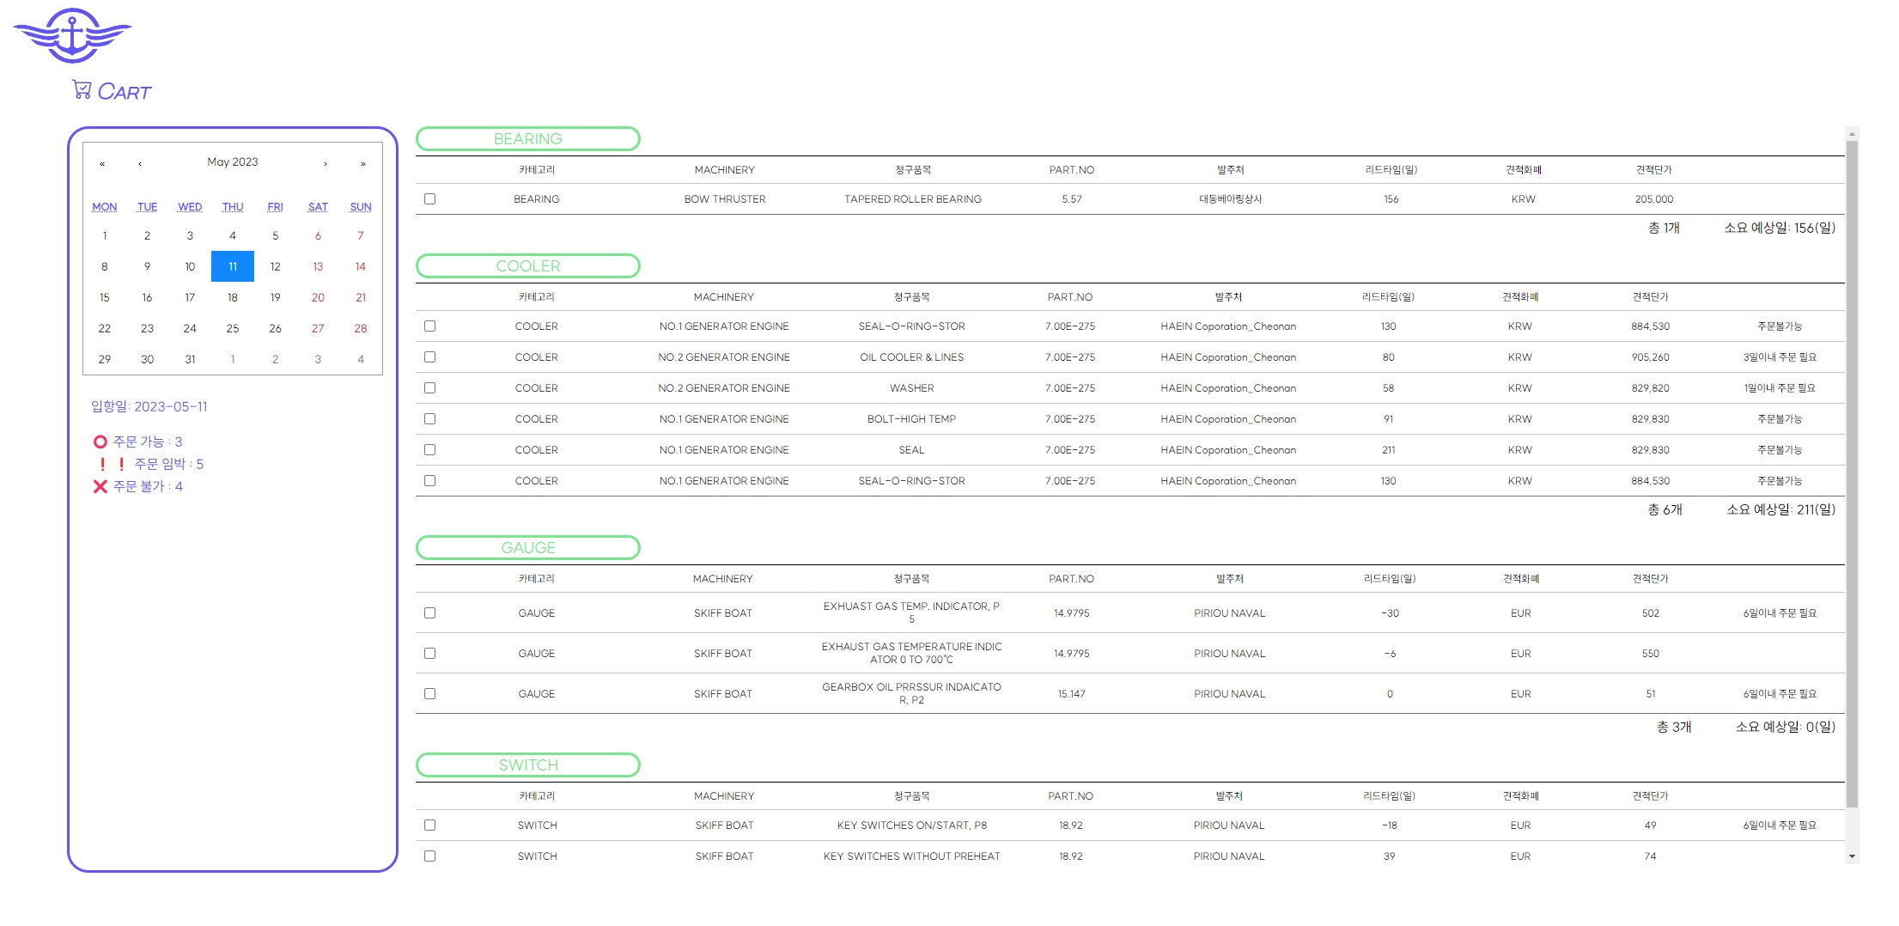Go back to April with the ‹ arrow
The image size is (1899, 926).
138,162
